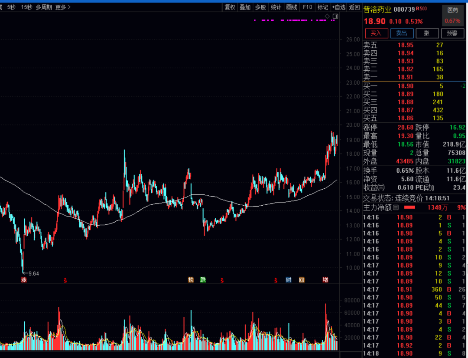Click the red 买入 buy button

pos(376,33)
